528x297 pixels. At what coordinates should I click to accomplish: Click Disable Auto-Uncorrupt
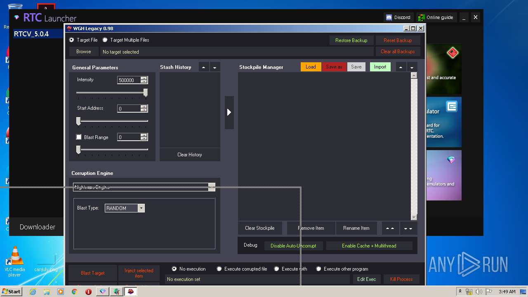[x=293, y=246]
